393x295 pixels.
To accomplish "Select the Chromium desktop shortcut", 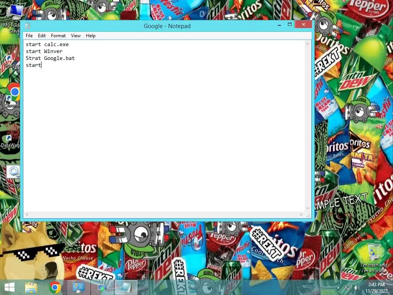I will click(x=12, y=95).
